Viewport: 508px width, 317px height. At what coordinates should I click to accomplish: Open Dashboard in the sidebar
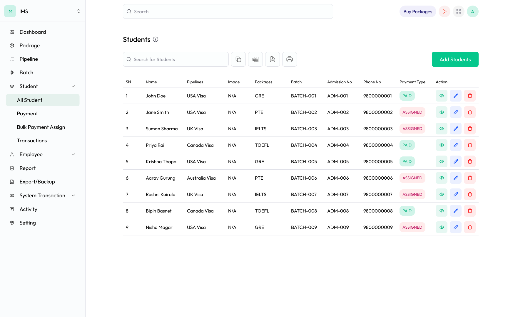[x=43, y=32]
